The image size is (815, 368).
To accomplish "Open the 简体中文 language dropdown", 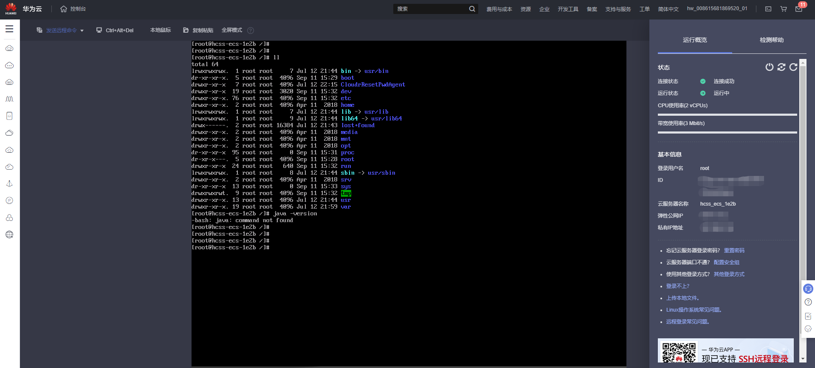I will pos(668,9).
